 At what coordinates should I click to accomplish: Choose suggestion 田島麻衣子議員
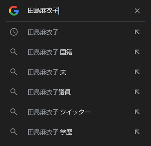pos(75,92)
